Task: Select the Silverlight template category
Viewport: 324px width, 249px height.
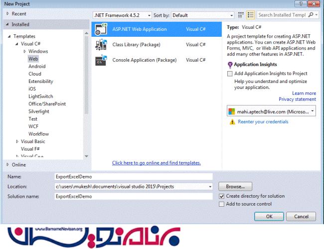Action: 39,111
